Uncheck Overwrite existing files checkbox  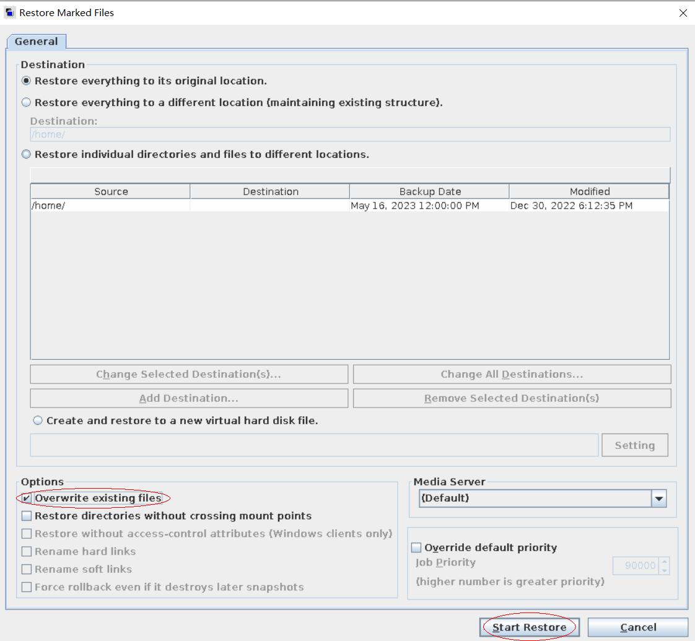click(27, 499)
